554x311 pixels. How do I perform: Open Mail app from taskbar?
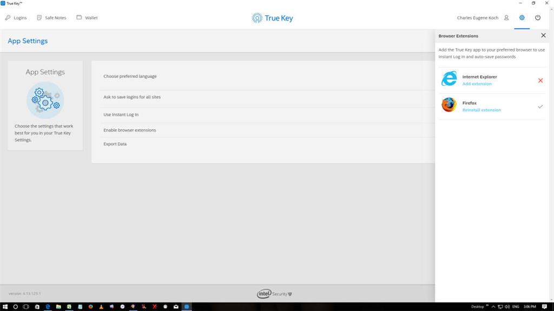(x=176, y=307)
